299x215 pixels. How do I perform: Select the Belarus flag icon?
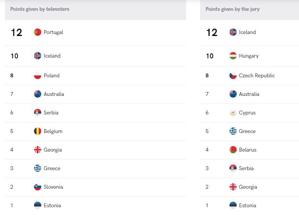pyautogui.click(x=233, y=150)
